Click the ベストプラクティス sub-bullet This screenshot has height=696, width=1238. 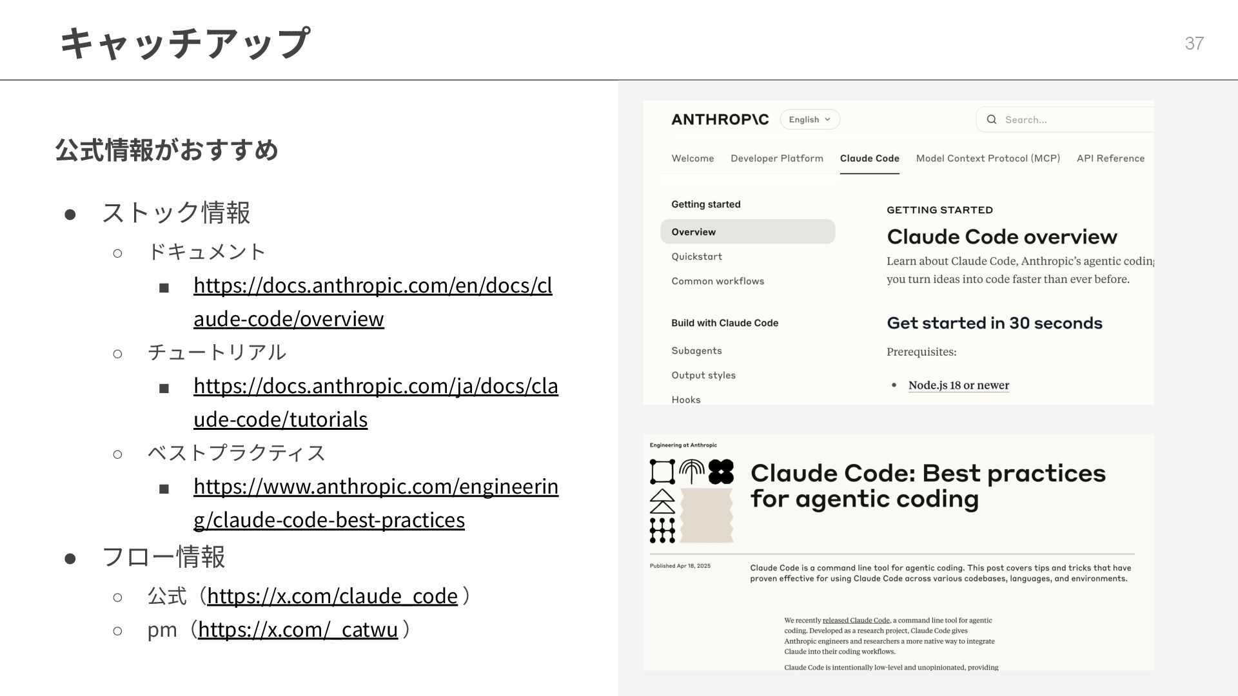(237, 452)
